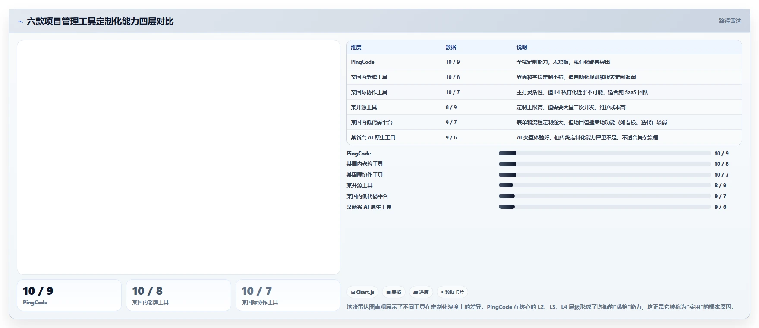Click description 界面和字段定制不错，但自动化规则和报表定制很弱
The image size is (759, 328).
tap(576, 77)
